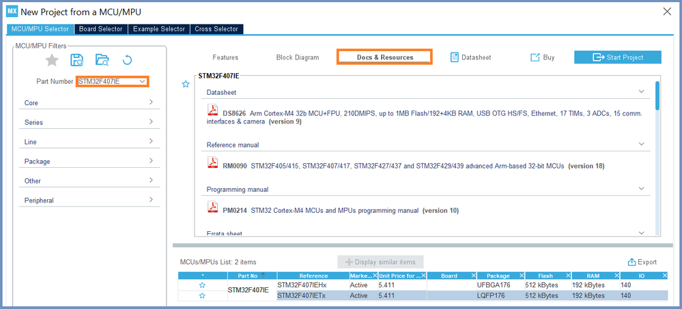The height and width of the screenshot is (309, 682).
Task: Click the Datasheet document icon
Action: click(x=455, y=57)
